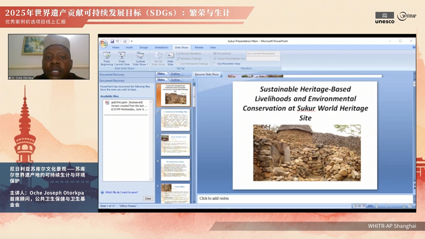The image size is (425, 239).
Task: Open 'Which file do I want to save?' link
Action: (122, 192)
